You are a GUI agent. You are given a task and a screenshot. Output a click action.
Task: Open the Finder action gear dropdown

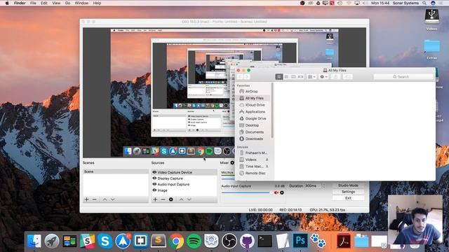coord(324,76)
